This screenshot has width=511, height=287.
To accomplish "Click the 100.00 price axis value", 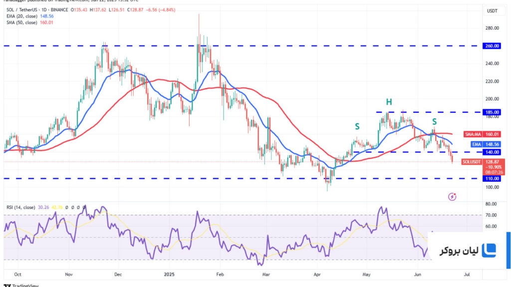I will (492, 187).
